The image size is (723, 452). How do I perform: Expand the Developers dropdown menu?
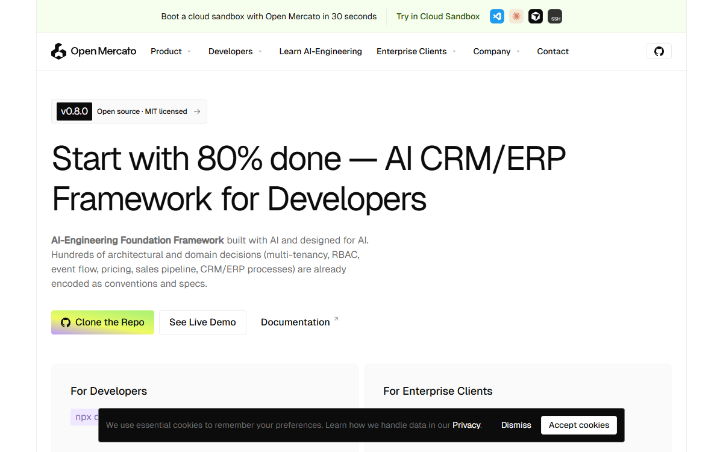coord(236,51)
